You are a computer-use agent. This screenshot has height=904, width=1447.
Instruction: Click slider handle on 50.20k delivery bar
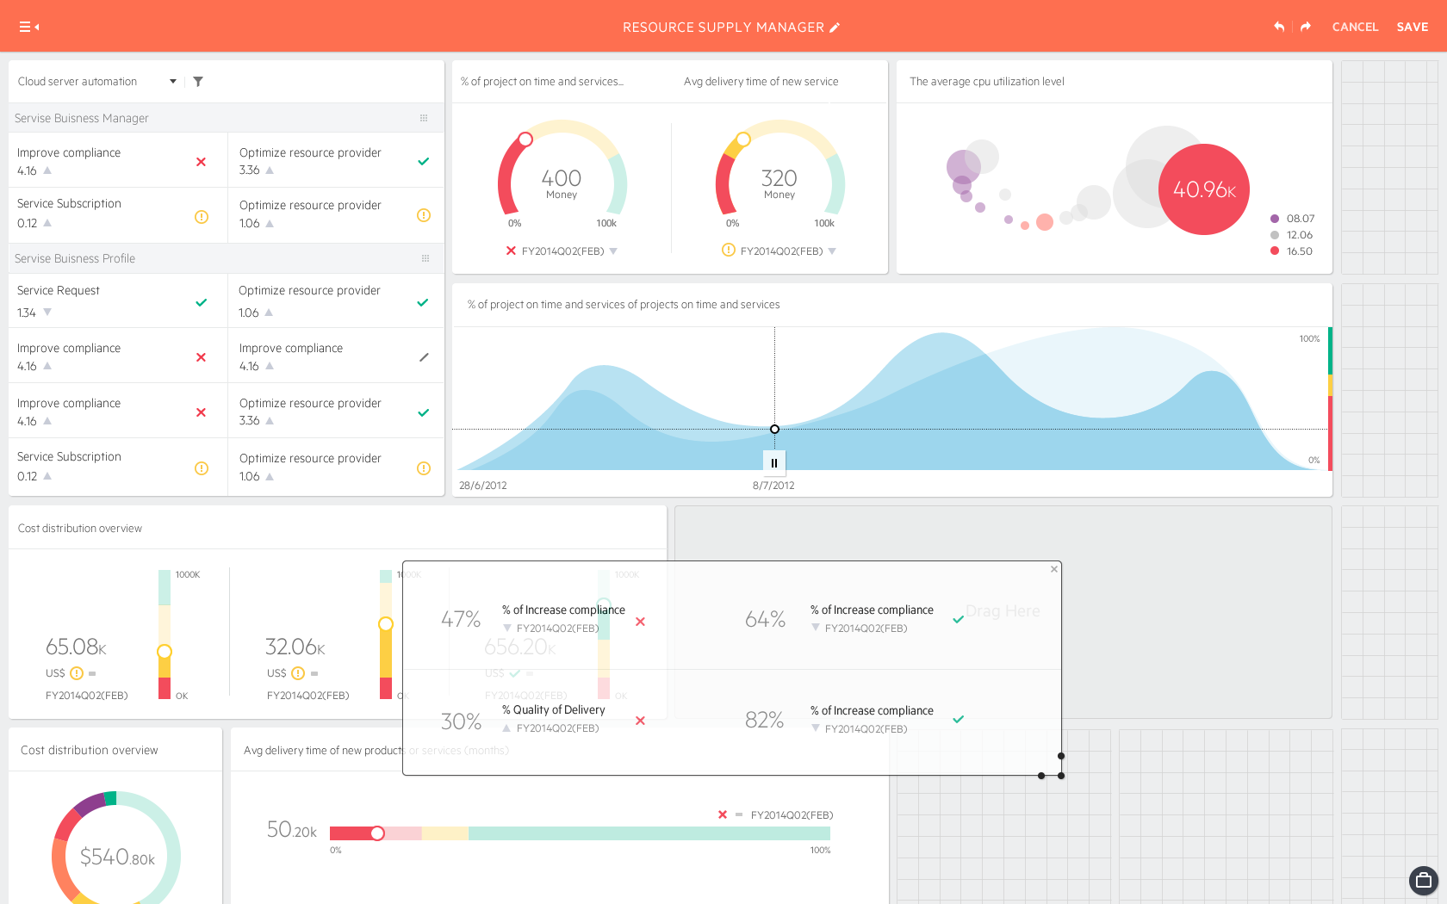[377, 833]
